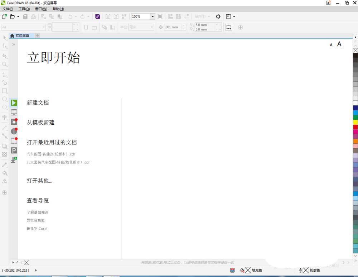Select the Ellipse tool
The width and height of the screenshot is (358, 277).
point(5,99)
